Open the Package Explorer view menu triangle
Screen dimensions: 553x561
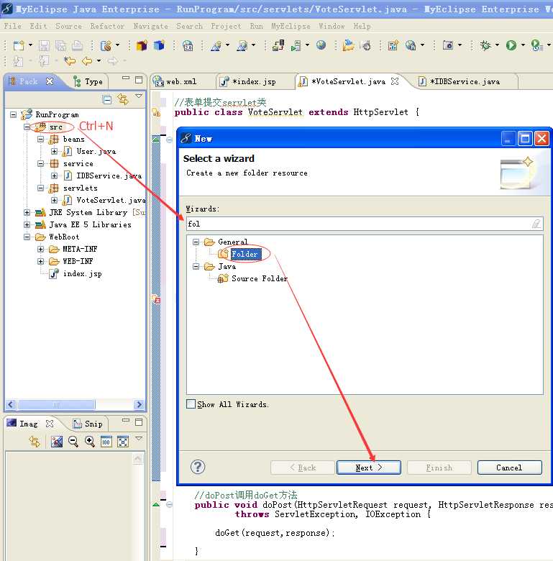pyautogui.click(x=139, y=96)
